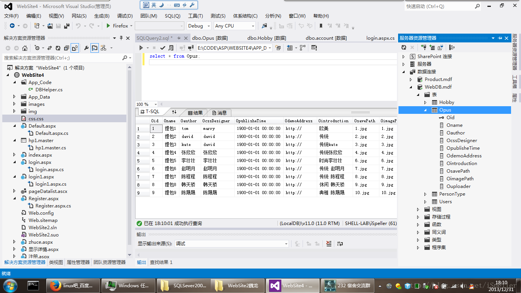Screen dimensions: 521x293
Task: Execute the SQL query with the play icon
Action: tap(141, 48)
